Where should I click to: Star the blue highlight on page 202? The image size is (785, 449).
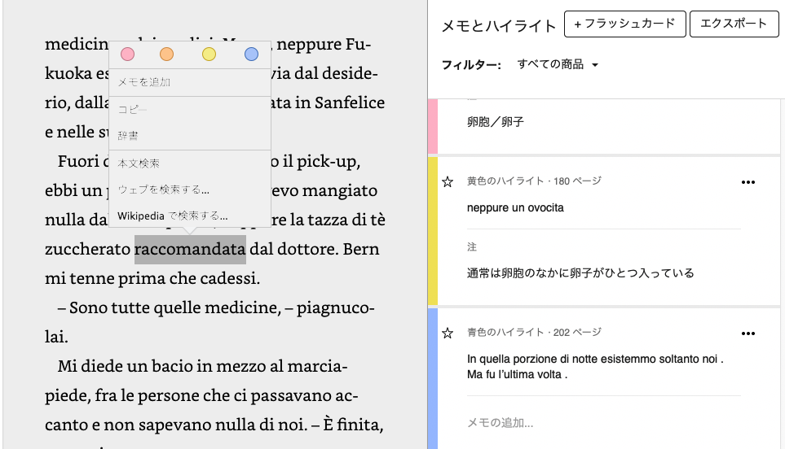coord(447,333)
